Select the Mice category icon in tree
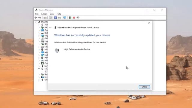The height and width of the screenshot is (108, 192). click(42, 49)
